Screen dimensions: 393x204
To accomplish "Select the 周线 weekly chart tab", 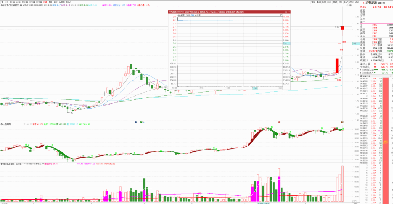I will coord(50,2).
